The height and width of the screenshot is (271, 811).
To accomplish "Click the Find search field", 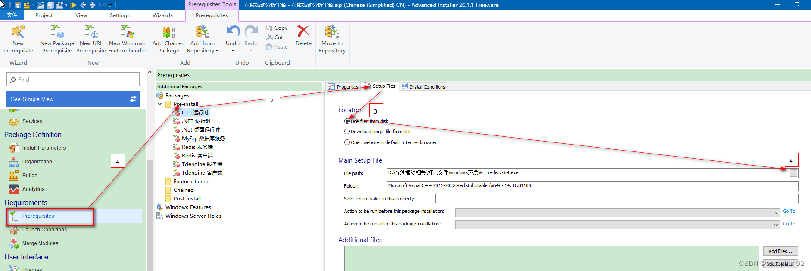I will click(x=73, y=80).
